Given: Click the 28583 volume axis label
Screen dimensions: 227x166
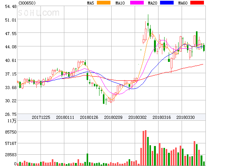Looking at the screenshot, I should [11, 155].
